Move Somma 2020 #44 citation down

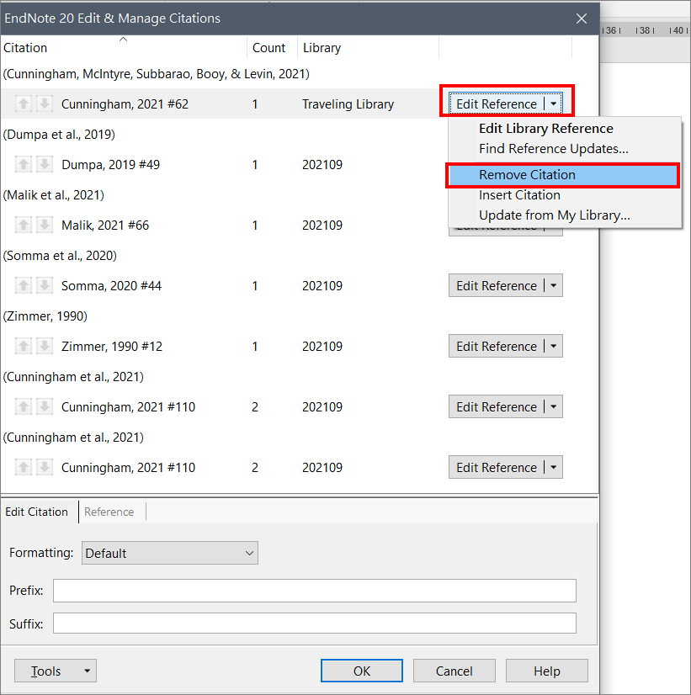coord(45,285)
